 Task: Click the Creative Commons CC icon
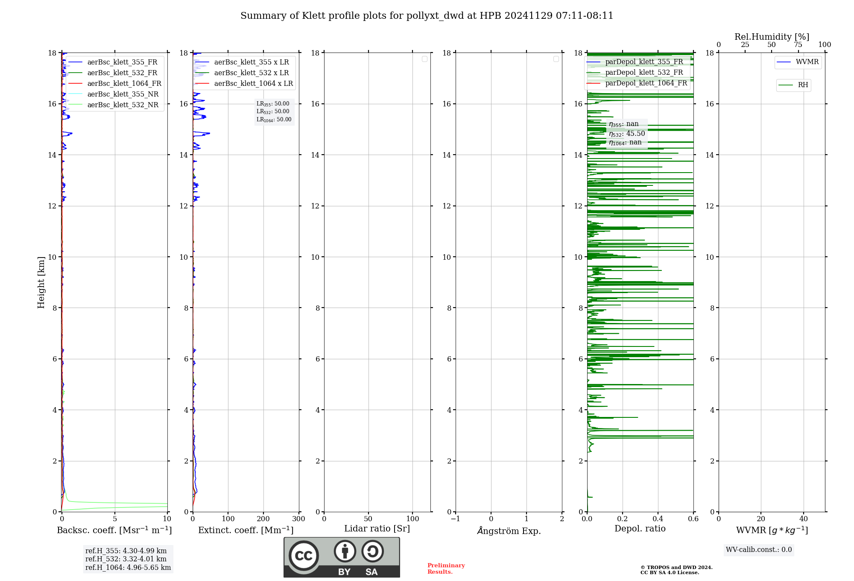304,555
